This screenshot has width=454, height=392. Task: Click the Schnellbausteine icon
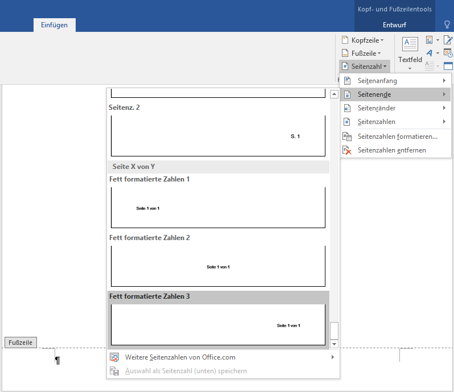[x=430, y=40]
